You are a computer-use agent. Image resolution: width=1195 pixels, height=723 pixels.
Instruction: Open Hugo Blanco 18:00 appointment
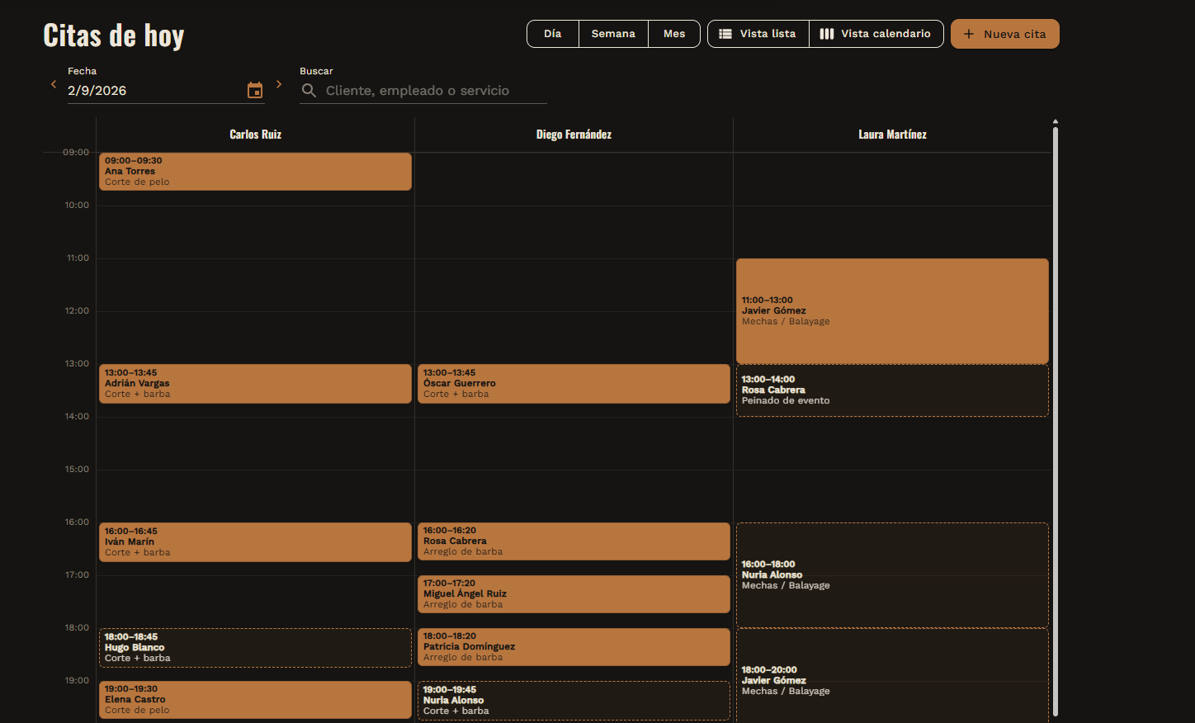click(x=255, y=648)
